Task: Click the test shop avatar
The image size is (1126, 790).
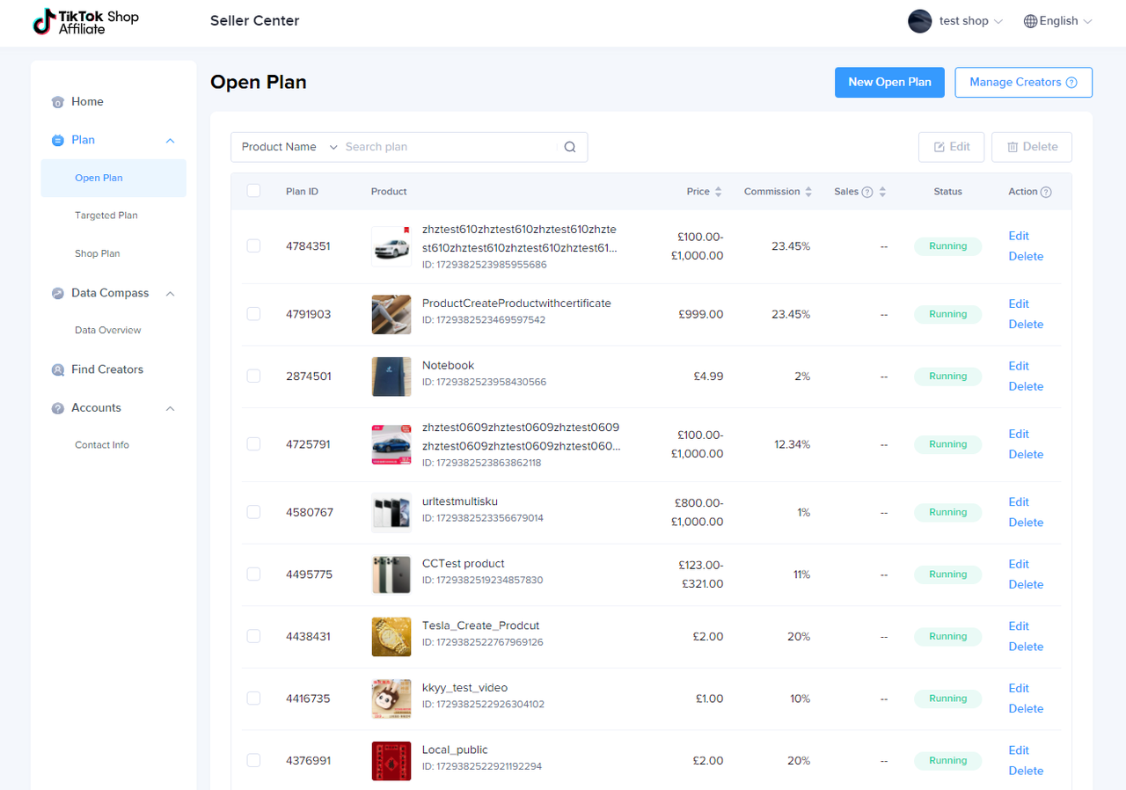Action: coord(919,21)
